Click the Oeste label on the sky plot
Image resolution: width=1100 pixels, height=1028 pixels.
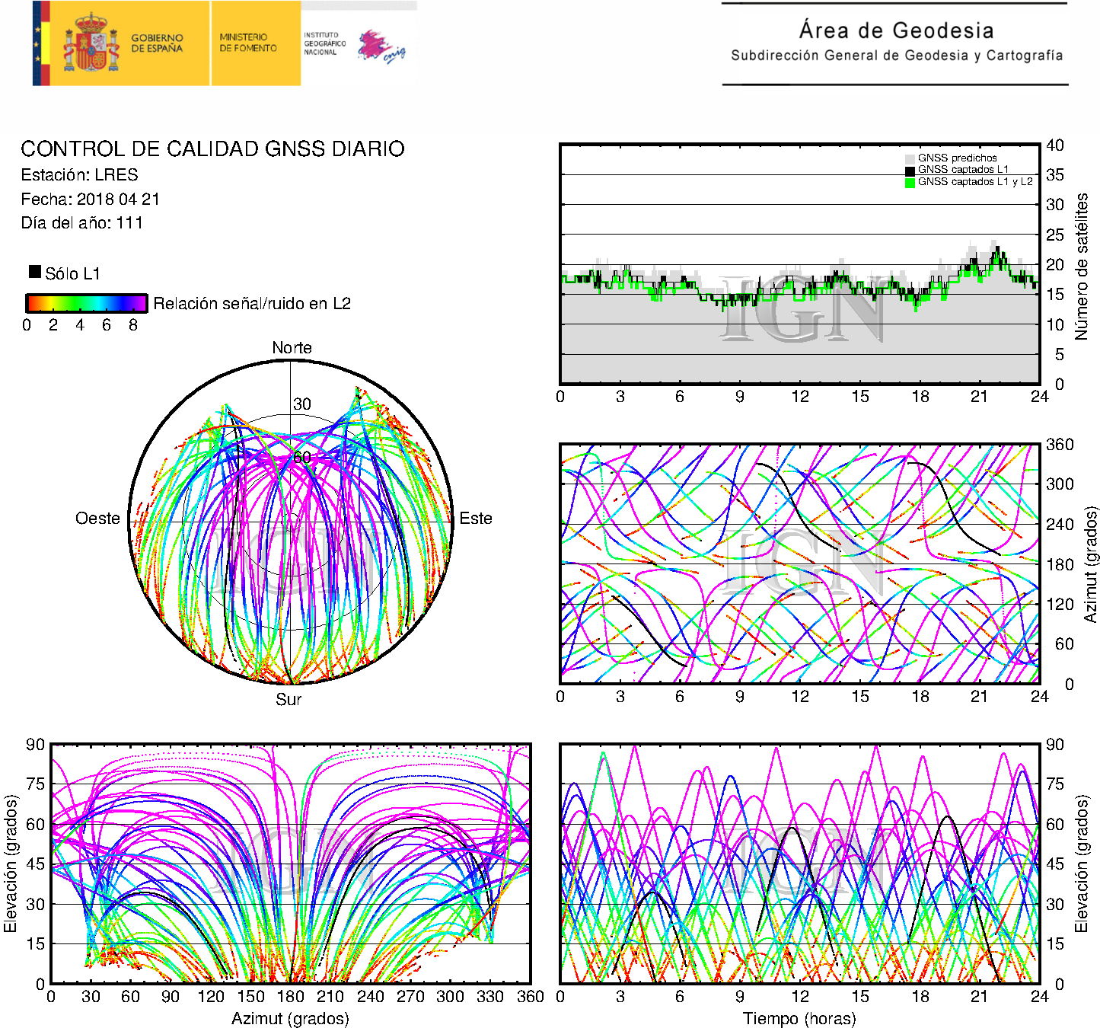click(x=97, y=519)
